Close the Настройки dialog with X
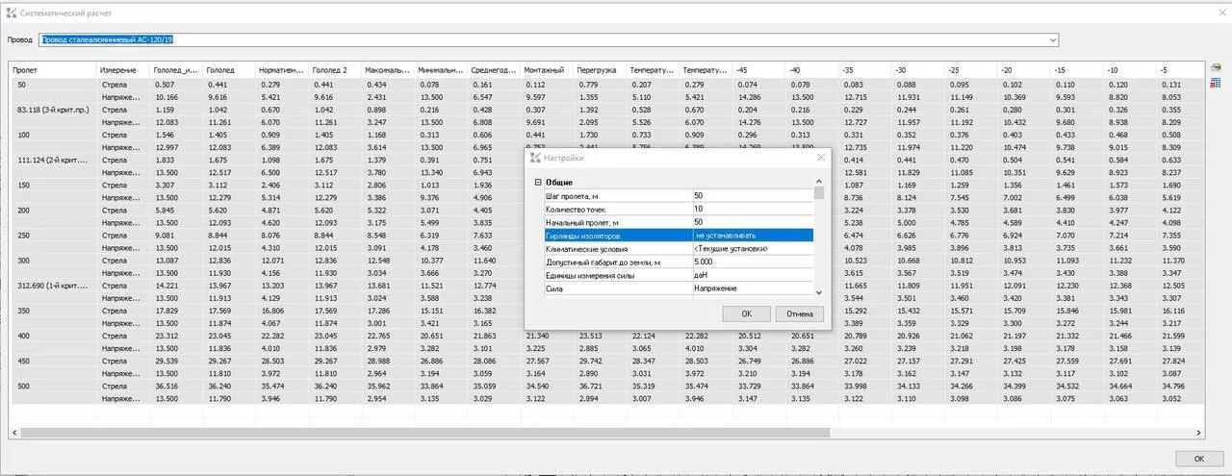The width and height of the screenshot is (1232, 476). click(x=820, y=157)
